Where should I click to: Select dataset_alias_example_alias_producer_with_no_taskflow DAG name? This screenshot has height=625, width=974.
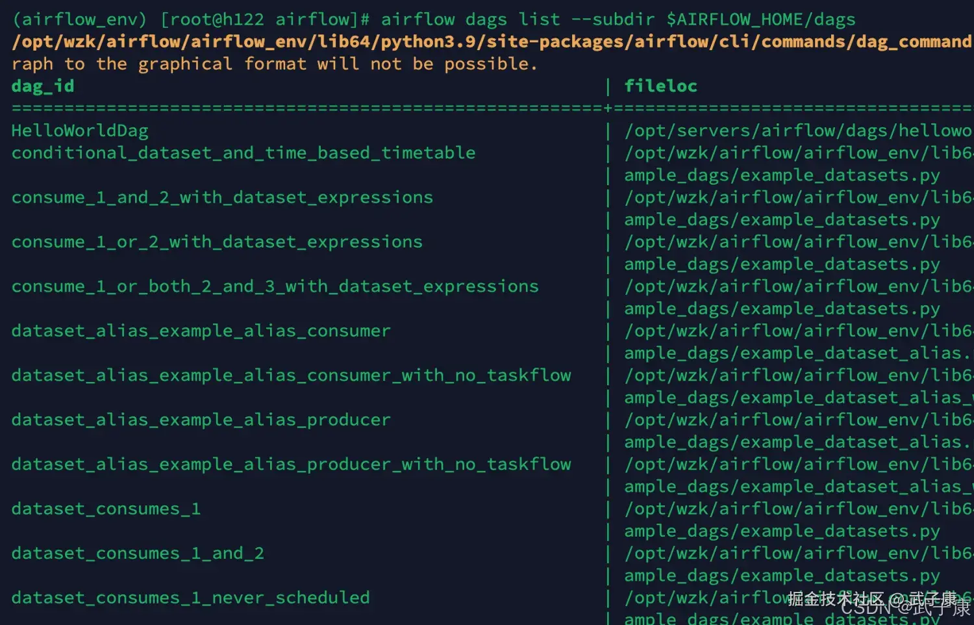291,465
